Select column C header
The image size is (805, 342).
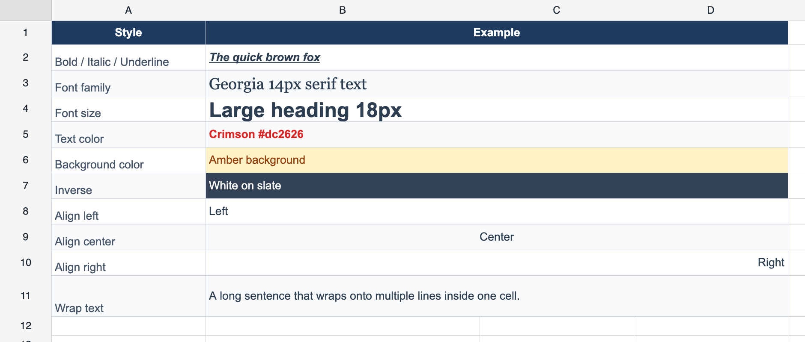pyautogui.click(x=557, y=10)
